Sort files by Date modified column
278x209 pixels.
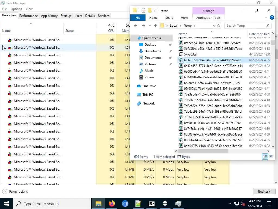(259, 34)
